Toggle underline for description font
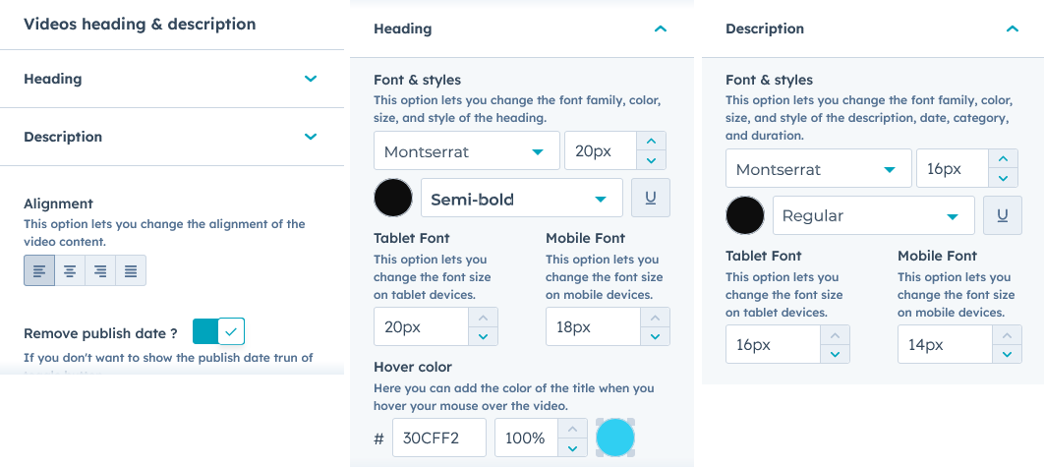 tap(1002, 215)
